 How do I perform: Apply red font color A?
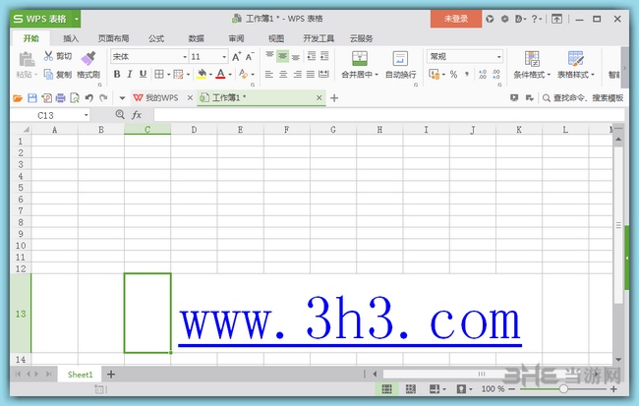pos(220,74)
